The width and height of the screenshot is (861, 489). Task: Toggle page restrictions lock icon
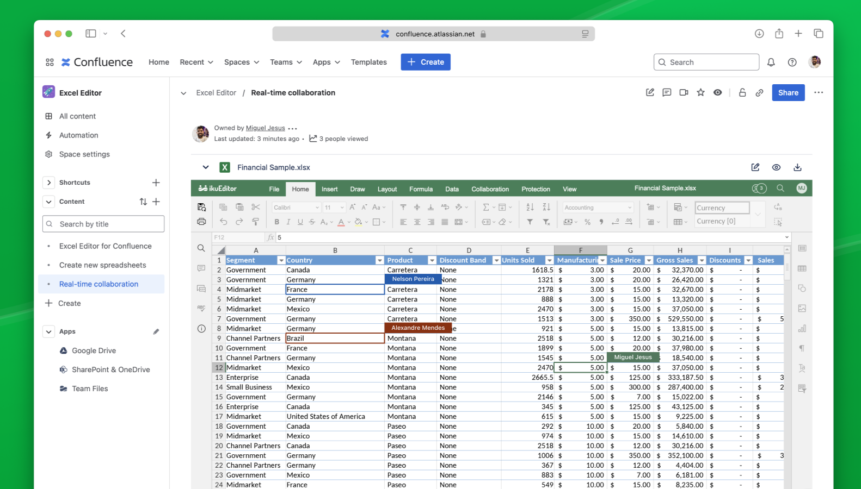coord(742,92)
